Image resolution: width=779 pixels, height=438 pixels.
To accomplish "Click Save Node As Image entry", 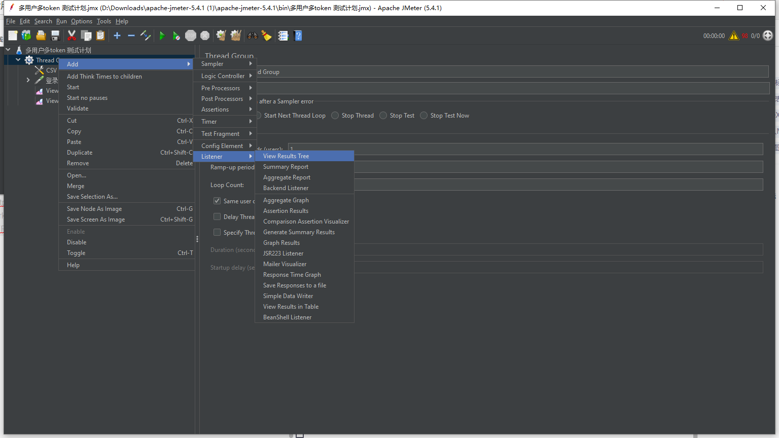I will 127,209.
